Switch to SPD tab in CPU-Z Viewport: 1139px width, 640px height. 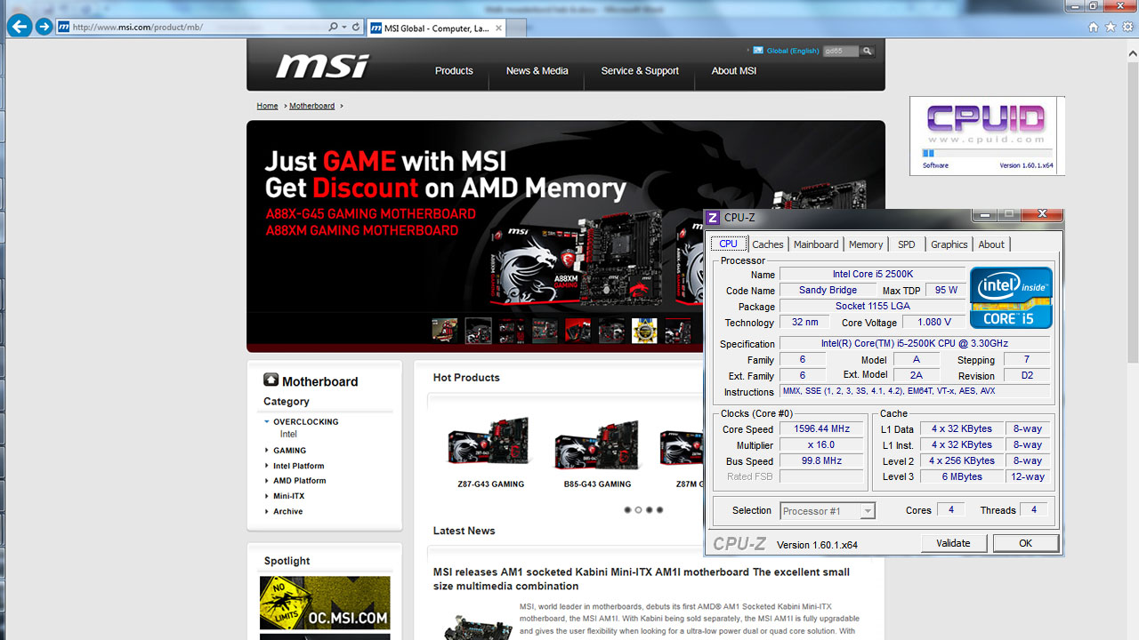(x=906, y=244)
